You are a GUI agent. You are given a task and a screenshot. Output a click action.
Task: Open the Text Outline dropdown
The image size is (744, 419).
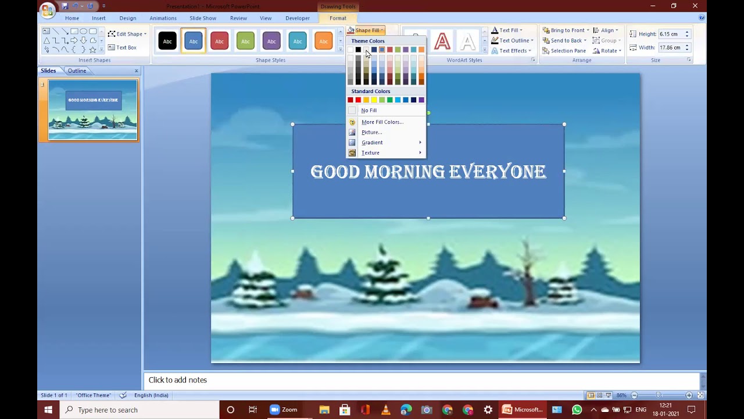click(512, 41)
